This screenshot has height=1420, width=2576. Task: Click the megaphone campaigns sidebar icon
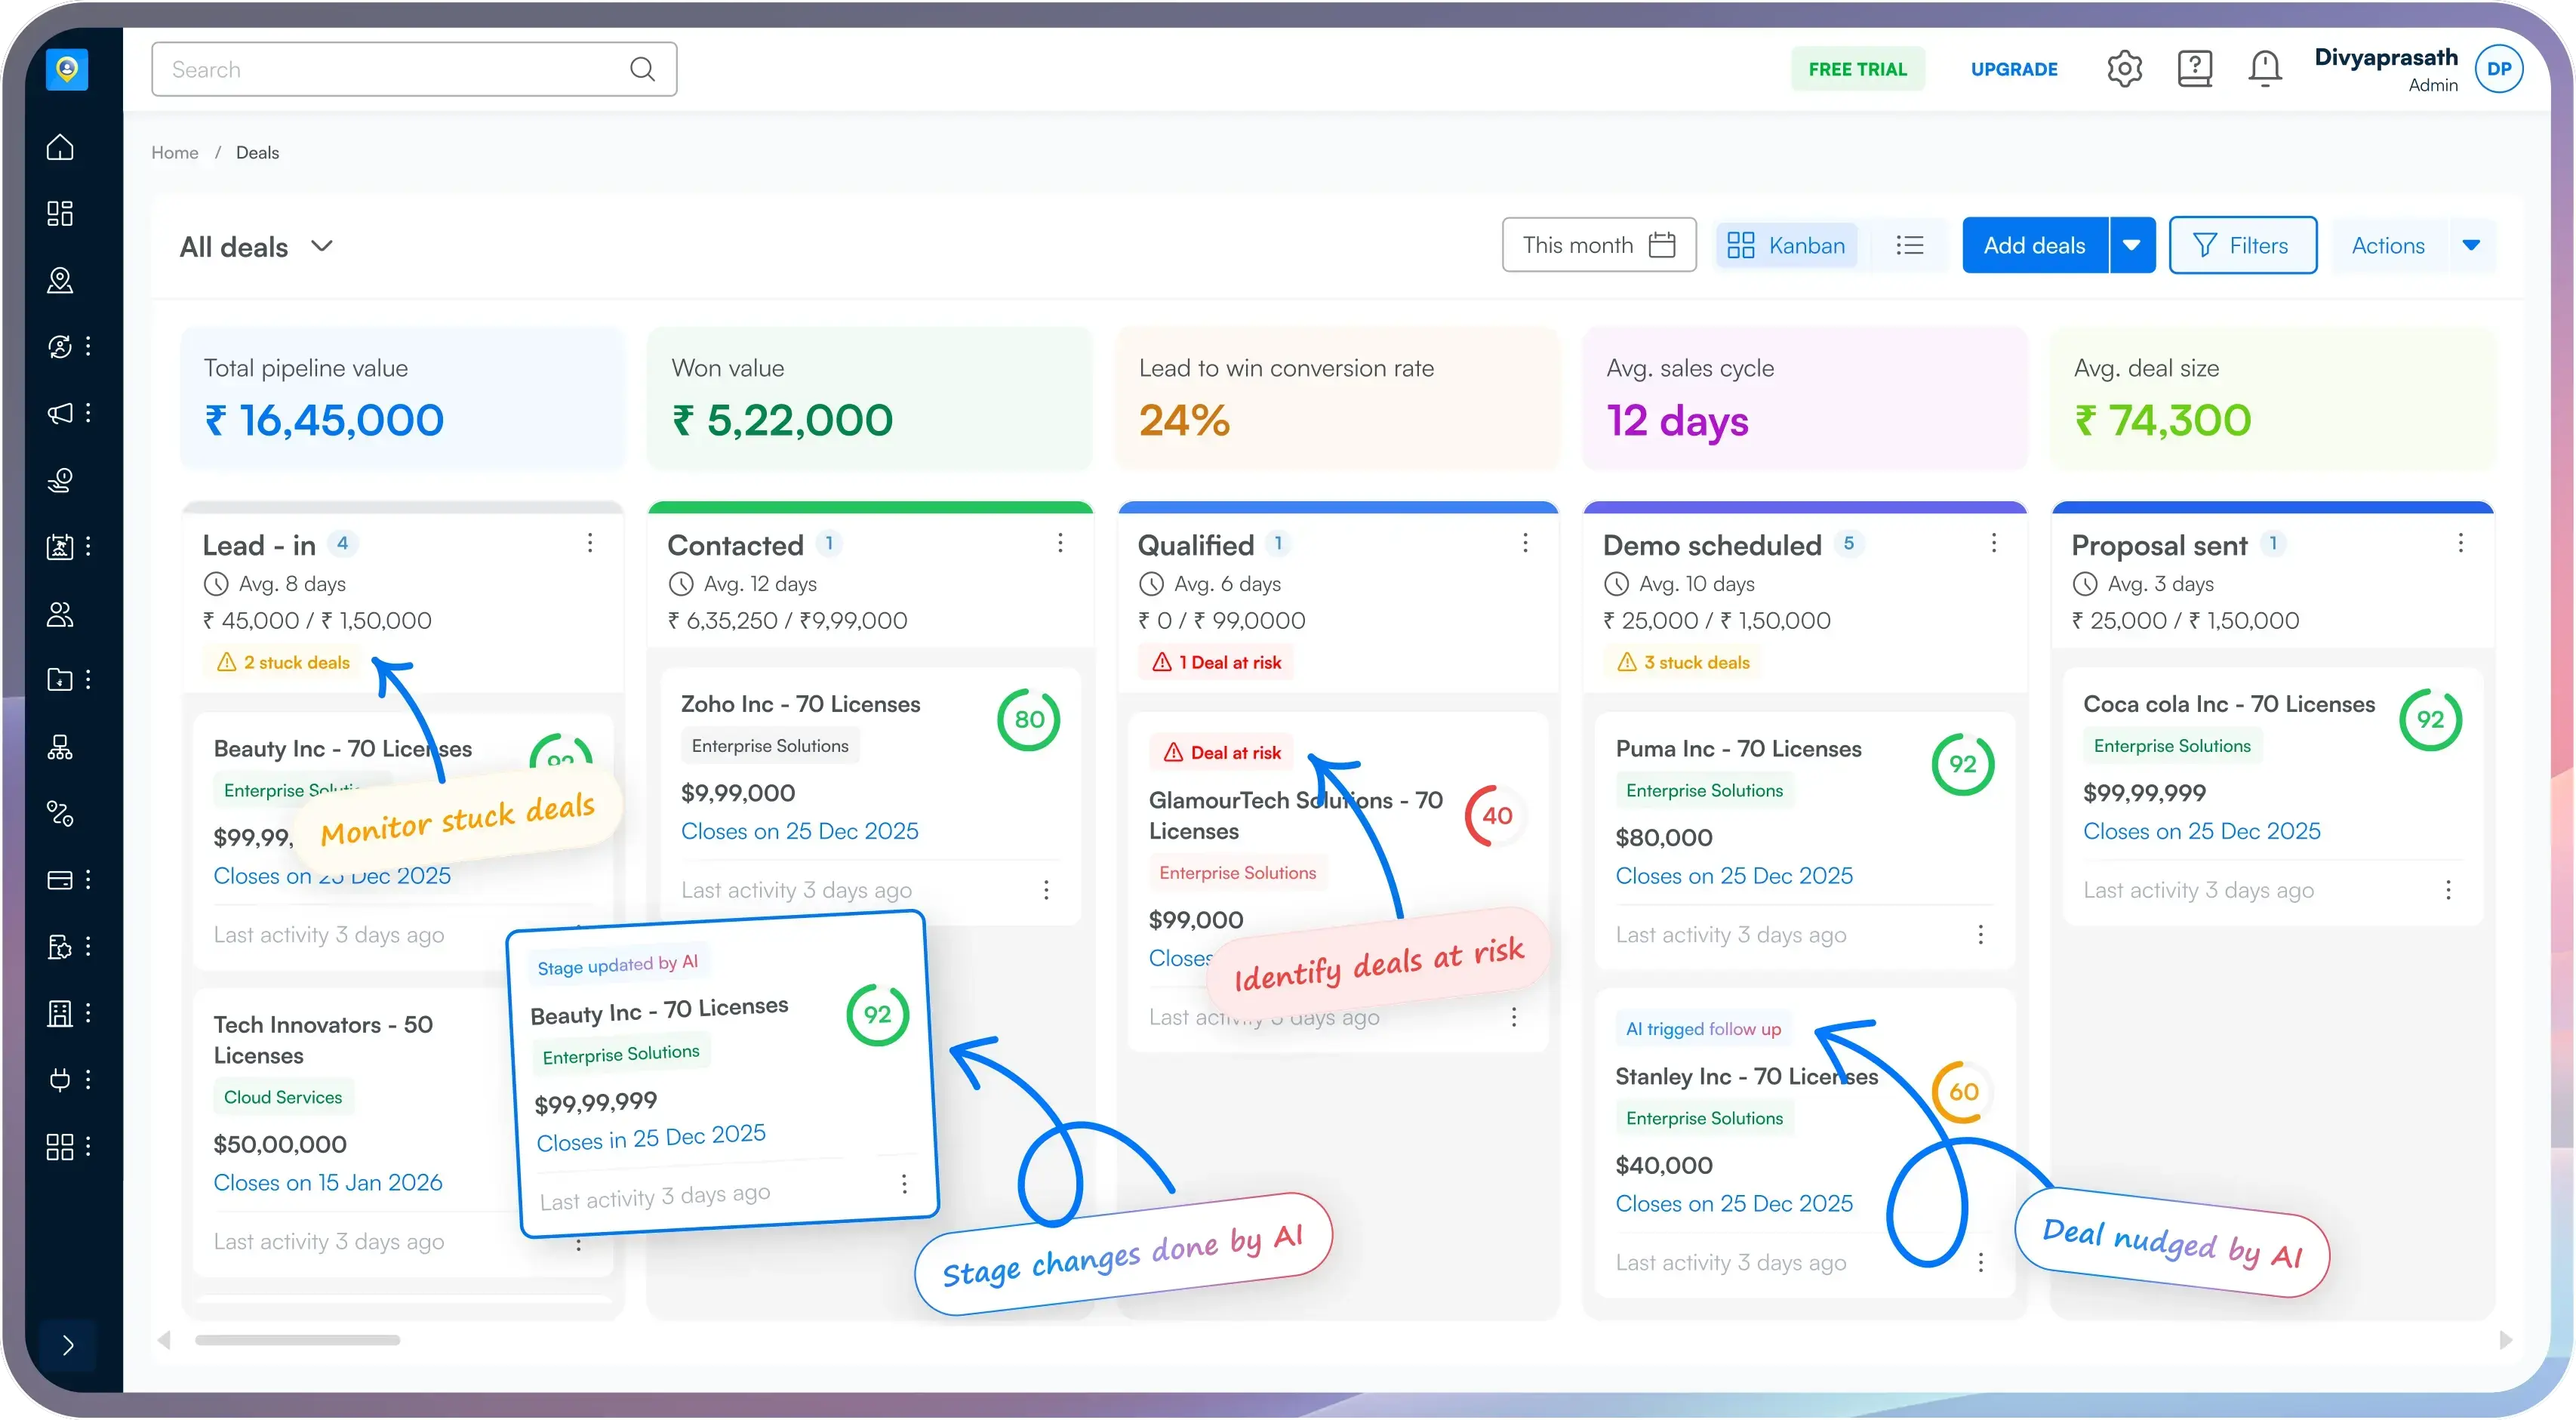coord(60,413)
